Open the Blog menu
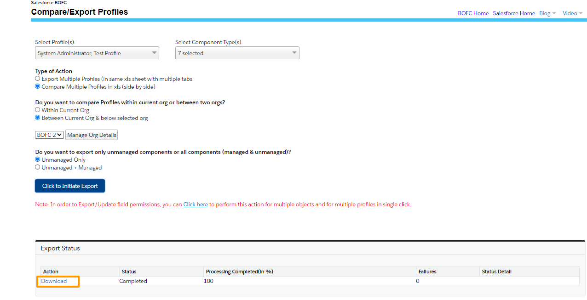 (547, 13)
